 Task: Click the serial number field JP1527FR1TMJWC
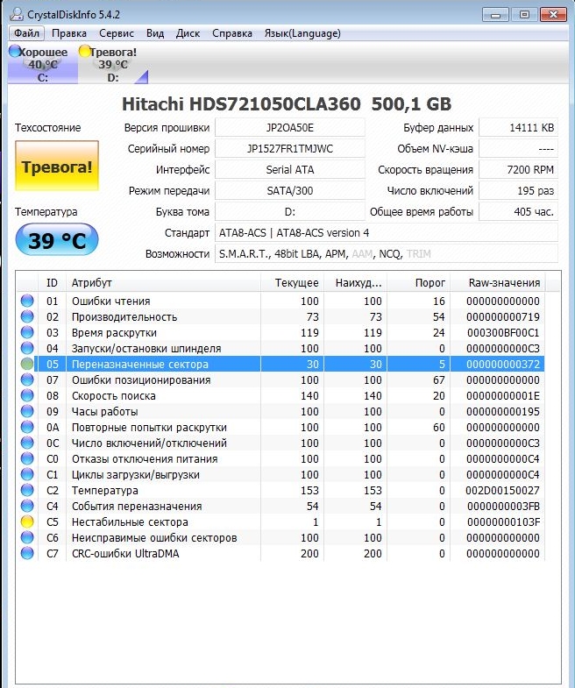(290, 149)
